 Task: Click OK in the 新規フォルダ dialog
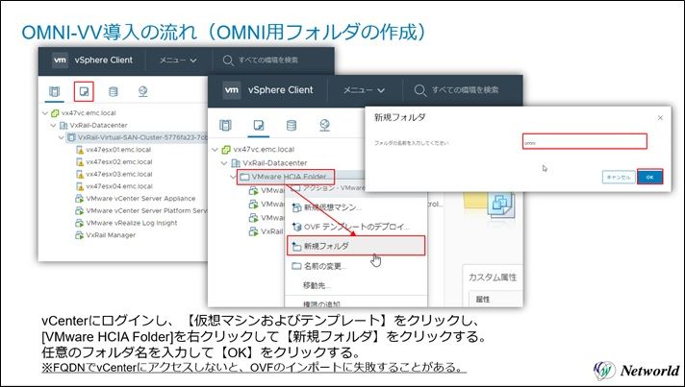(650, 177)
